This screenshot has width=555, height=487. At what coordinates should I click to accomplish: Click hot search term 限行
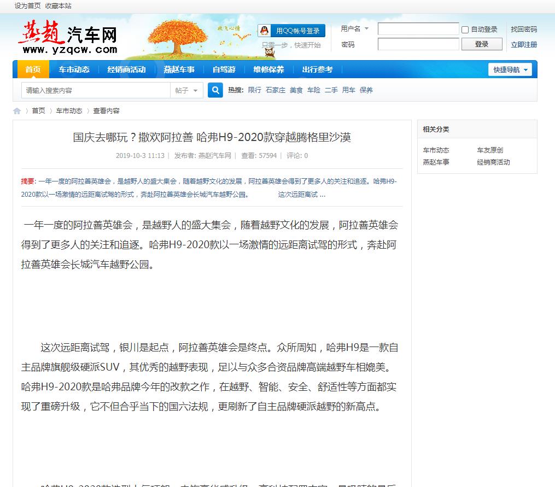[x=254, y=90]
